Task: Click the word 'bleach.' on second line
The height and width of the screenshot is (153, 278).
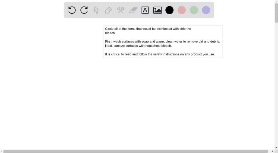Action: click(110, 33)
